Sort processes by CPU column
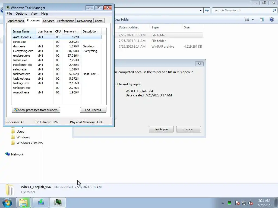Viewport: 278px width, 208px height. click(x=58, y=31)
